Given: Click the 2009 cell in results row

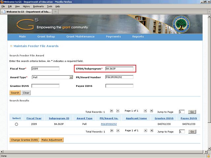Looking at the screenshot, I should pyautogui.click(x=34, y=124).
